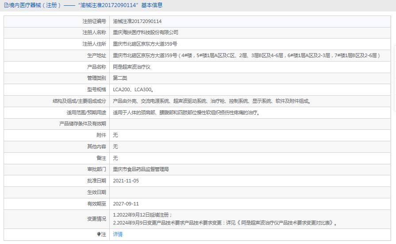Click the 注册人名称 label
This screenshot has height=244, width=396.
[94, 32]
